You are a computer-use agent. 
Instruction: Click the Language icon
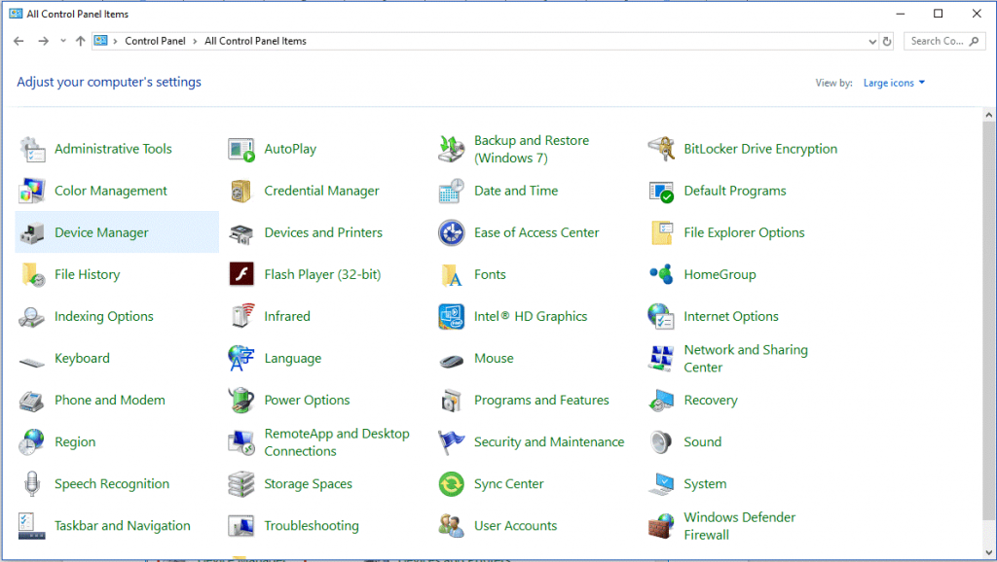[241, 359]
